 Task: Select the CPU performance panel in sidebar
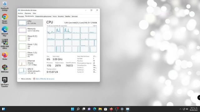coord(30,23)
